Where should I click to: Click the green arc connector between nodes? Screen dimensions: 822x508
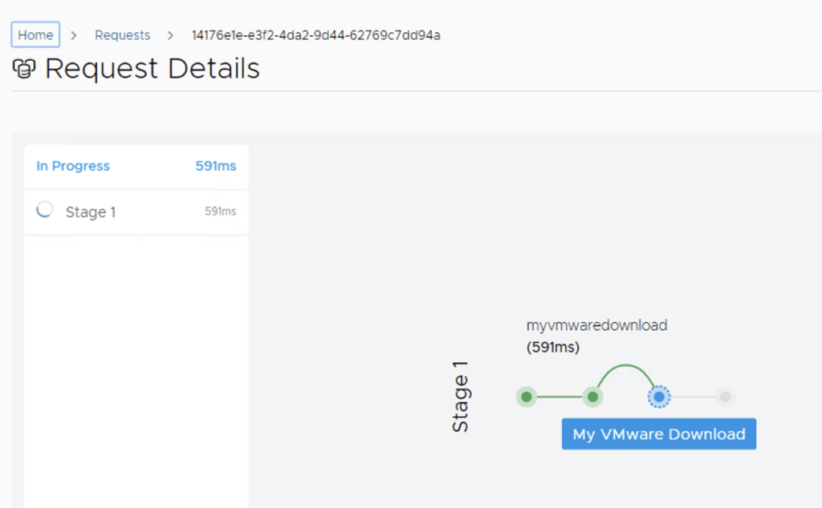click(x=625, y=367)
